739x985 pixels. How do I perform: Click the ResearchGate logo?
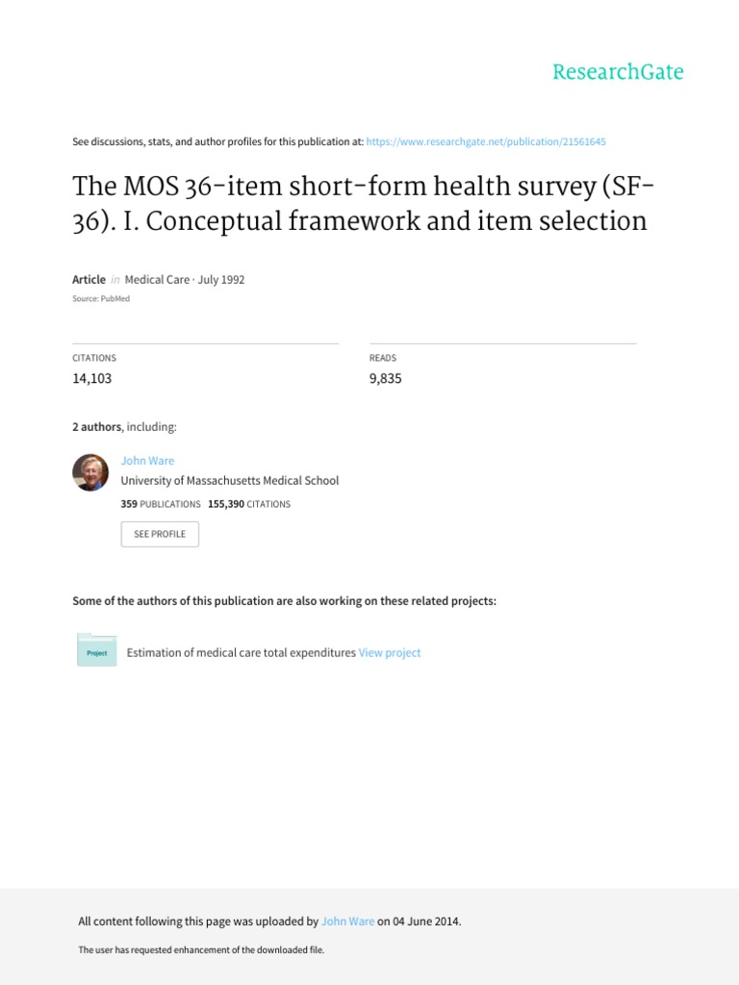click(618, 72)
